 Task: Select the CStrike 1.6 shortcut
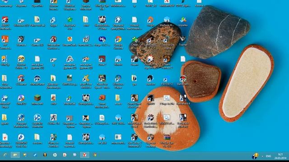click(53, 119)
